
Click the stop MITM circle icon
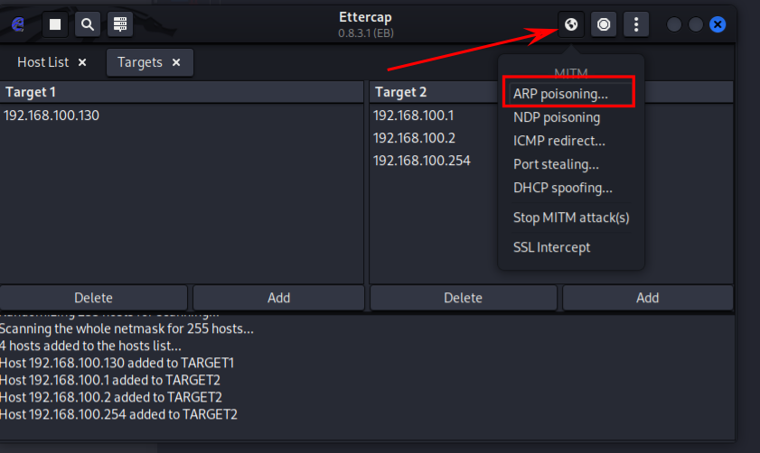604,24
